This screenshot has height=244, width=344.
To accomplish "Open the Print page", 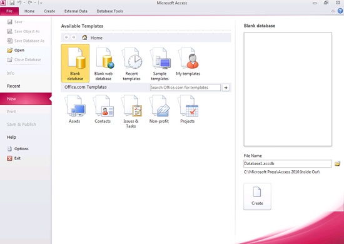I will click(x=11, y=111).
